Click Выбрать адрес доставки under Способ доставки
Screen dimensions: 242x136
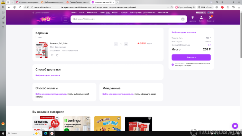[48, 75]
